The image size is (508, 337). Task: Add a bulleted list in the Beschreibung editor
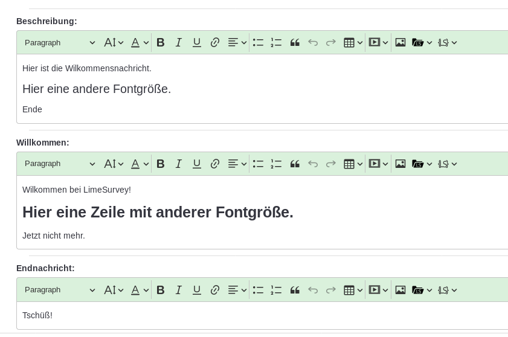click(x=258, y=42)
